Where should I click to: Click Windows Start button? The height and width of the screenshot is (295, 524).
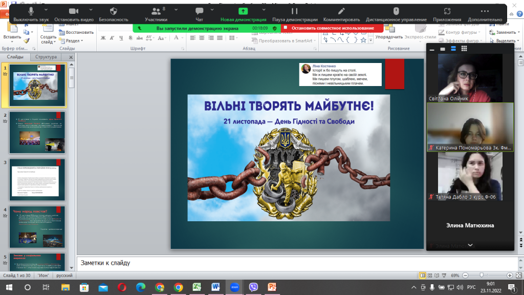tap(9, 287)
